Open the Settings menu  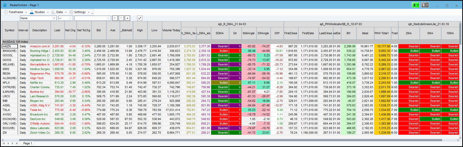click(x=79, y=12)
